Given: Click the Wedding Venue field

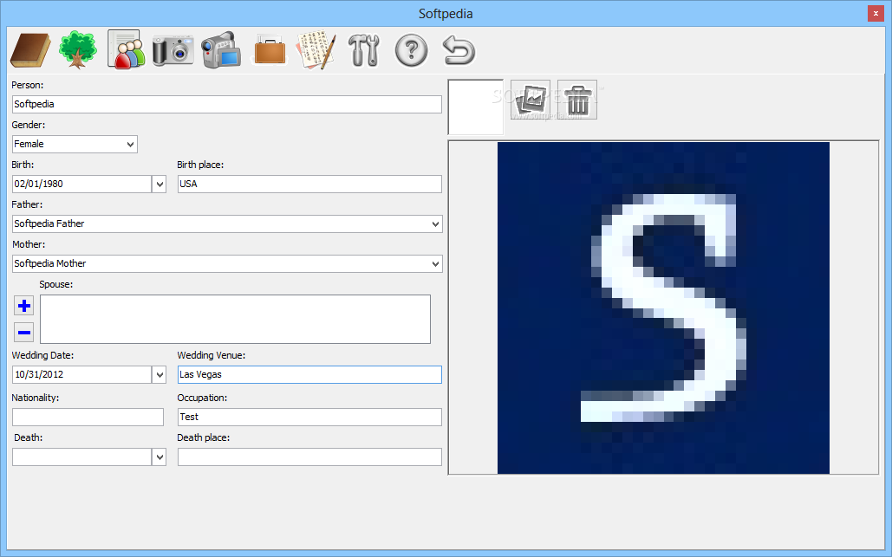Looking at the screenshot, I should pyautogui.click(x=309, y=374).
